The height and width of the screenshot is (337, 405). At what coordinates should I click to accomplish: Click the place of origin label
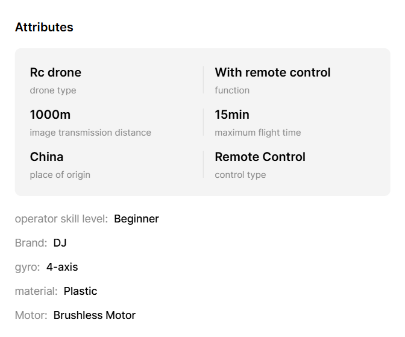[x=60, y=175]
